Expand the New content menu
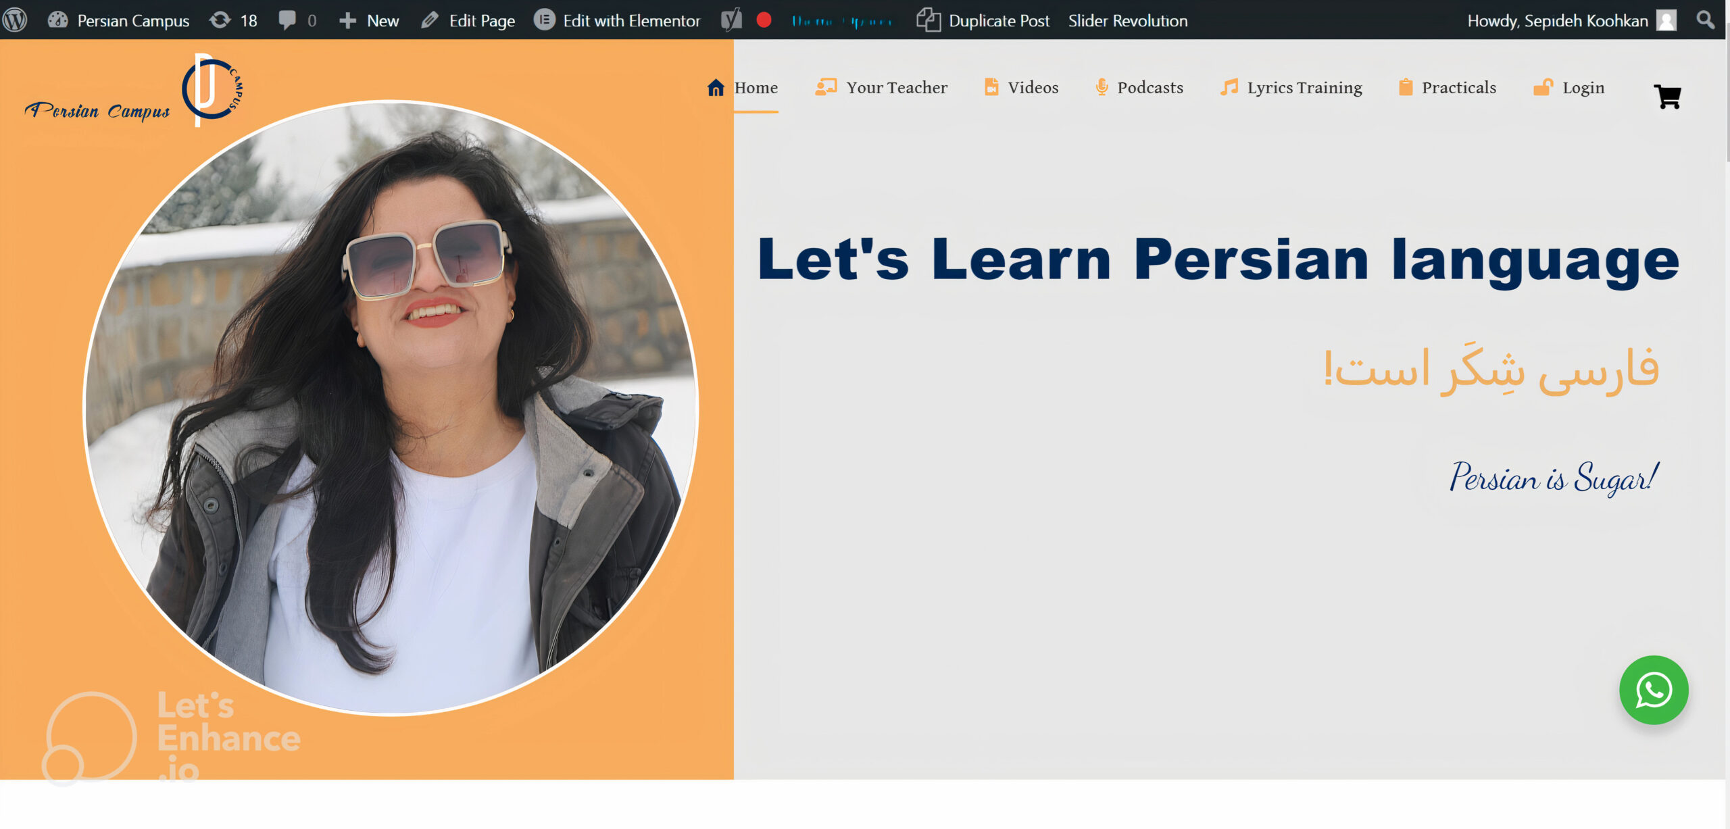The image size is (1730, 829). click(x=369, y=20)
